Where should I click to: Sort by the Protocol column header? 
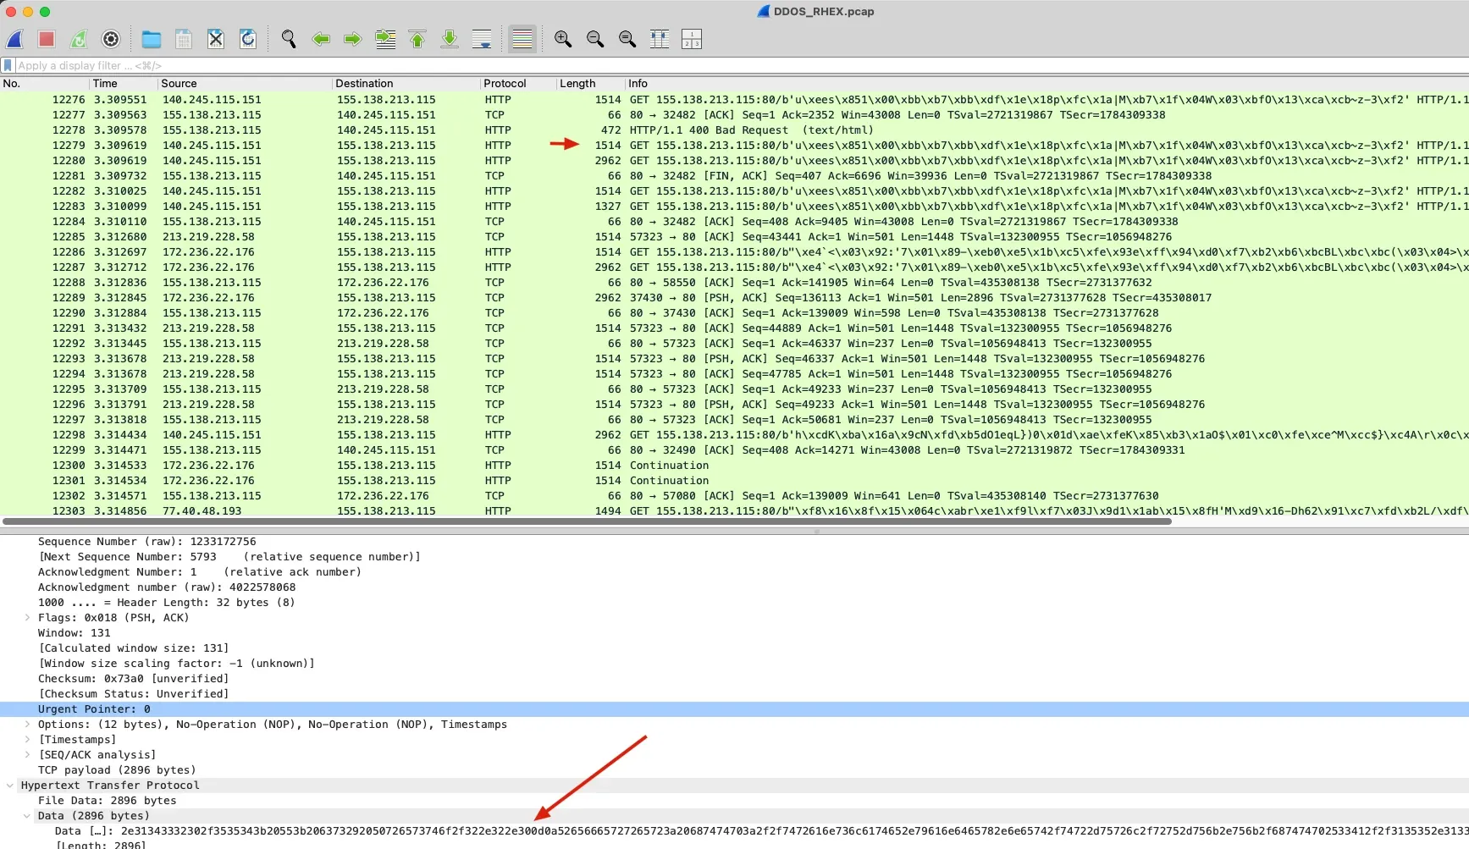point(517,84)
